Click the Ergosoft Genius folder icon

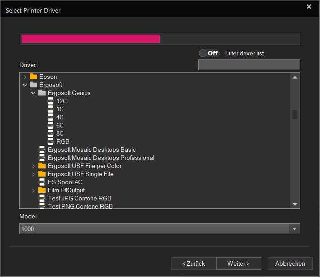(42, 93)
